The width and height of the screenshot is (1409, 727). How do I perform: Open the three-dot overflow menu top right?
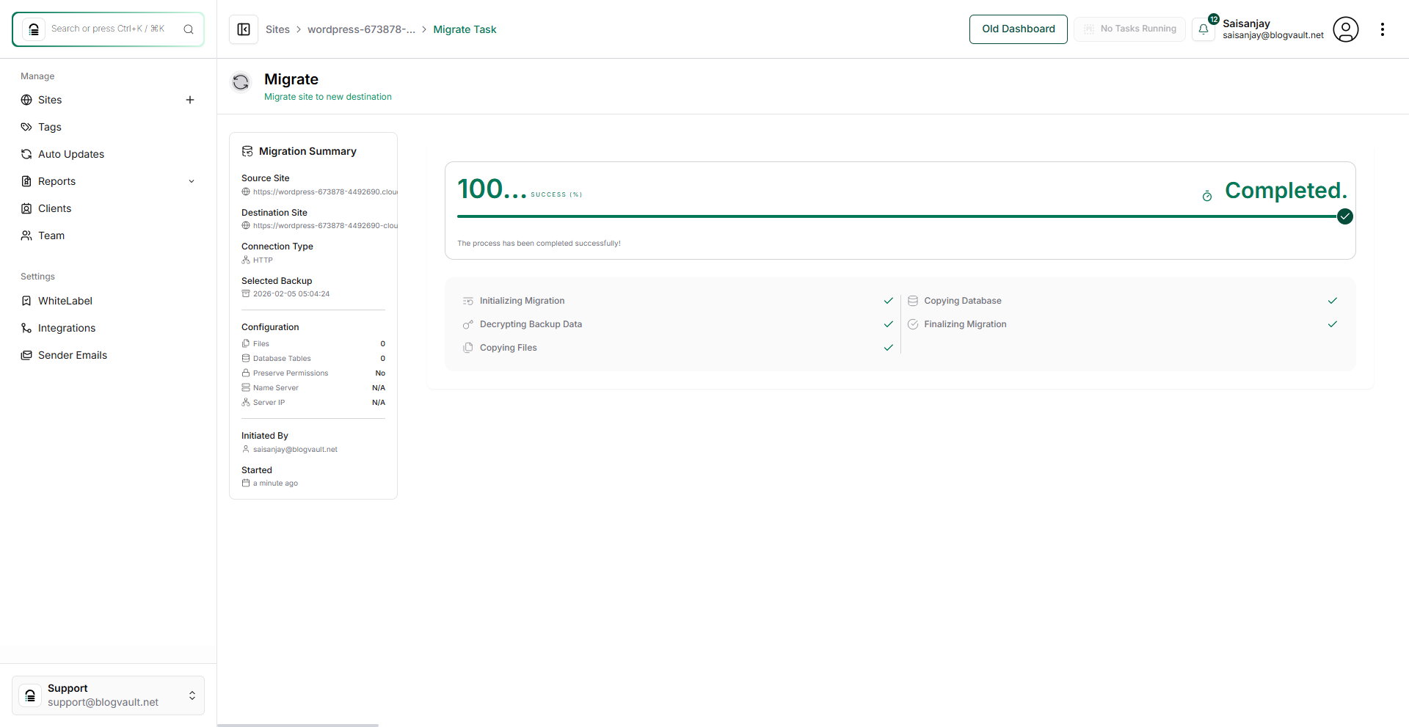point(1383,29)
